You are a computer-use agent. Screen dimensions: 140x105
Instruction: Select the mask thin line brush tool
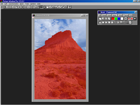pyautogui.click(x=124, y=23)
